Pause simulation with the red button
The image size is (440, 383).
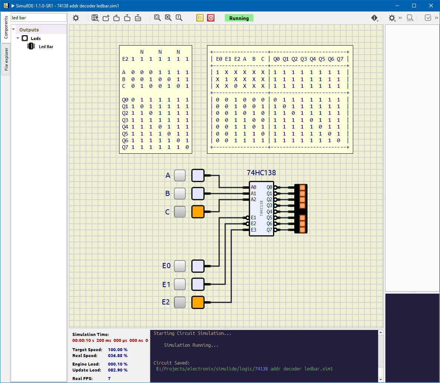click(x=211, y=18)
